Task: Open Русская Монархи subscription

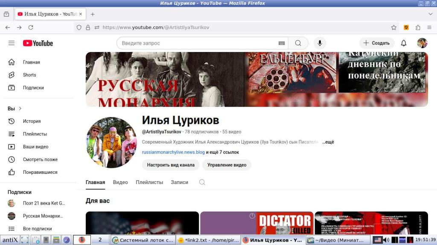Action: (x=38, y=216)
